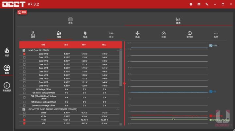Image resolution: width=235 pixels, height=131 pixels.
Task: Select the 12.31 V current value of +12V
Action: tap(67, 120)
